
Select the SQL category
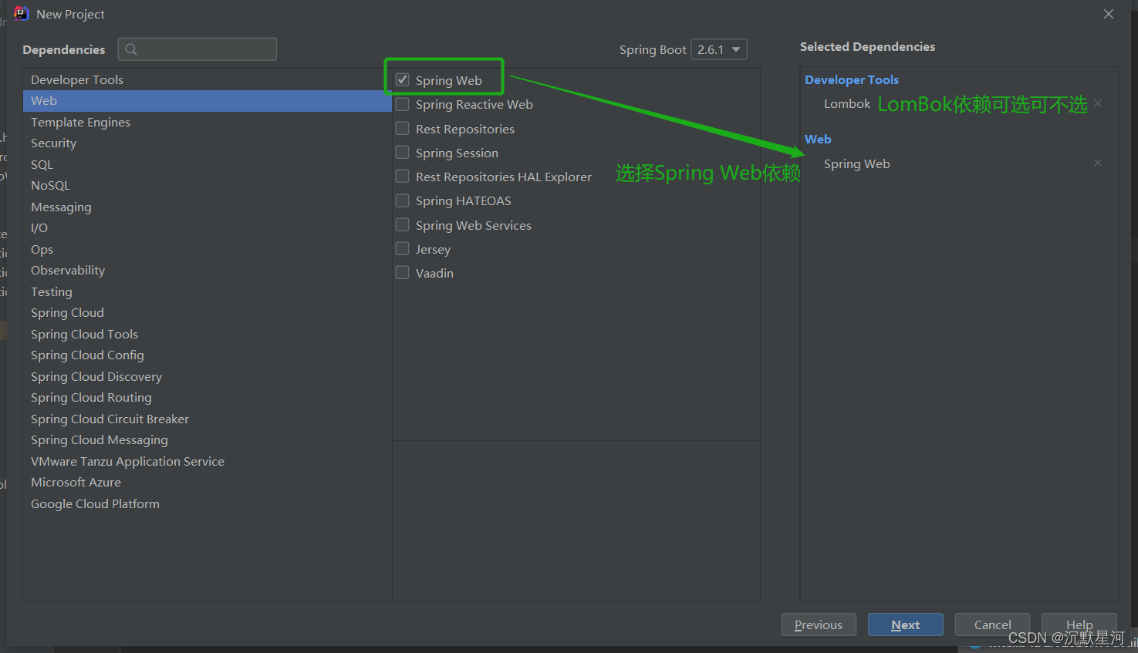208,164
